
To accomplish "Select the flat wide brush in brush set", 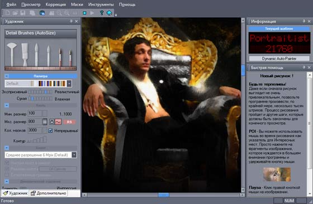I will pyautogui.click(x=25, y=55).
